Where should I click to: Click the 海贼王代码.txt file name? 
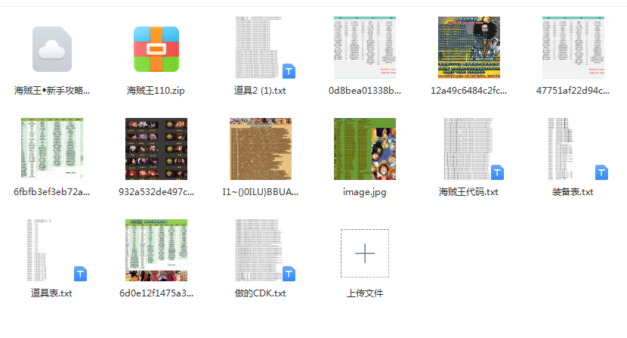pos(468,192)
